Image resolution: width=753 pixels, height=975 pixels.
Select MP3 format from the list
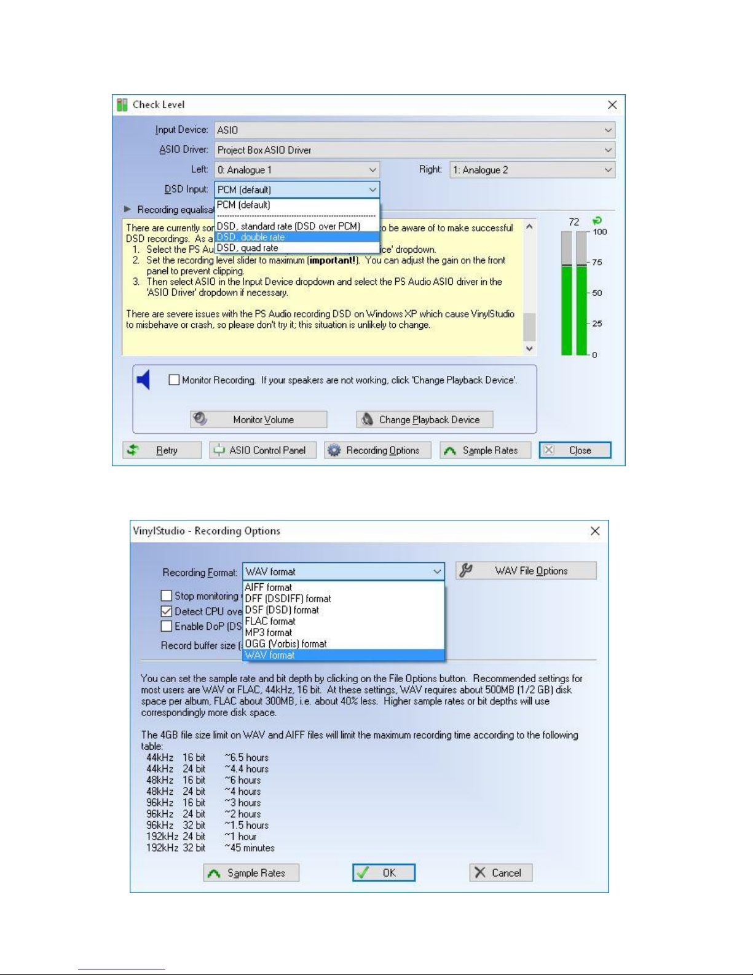point(343,632)
